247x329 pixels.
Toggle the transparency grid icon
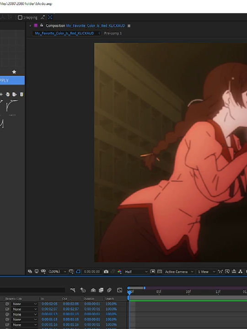(x=160, y=271)
